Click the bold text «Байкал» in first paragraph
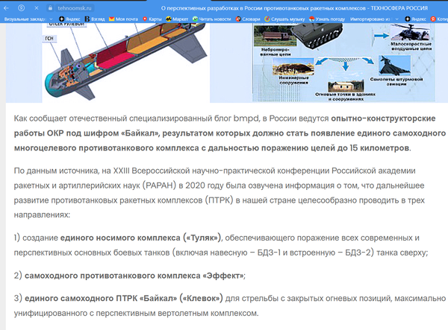 point(140,133)
